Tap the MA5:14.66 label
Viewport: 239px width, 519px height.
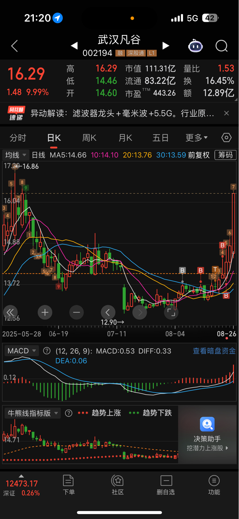pyautogui.click(x=68, y=155)
